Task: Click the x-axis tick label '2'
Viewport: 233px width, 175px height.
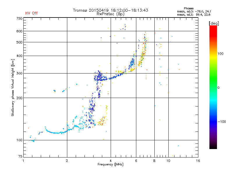Action: [x=67, y=161]
